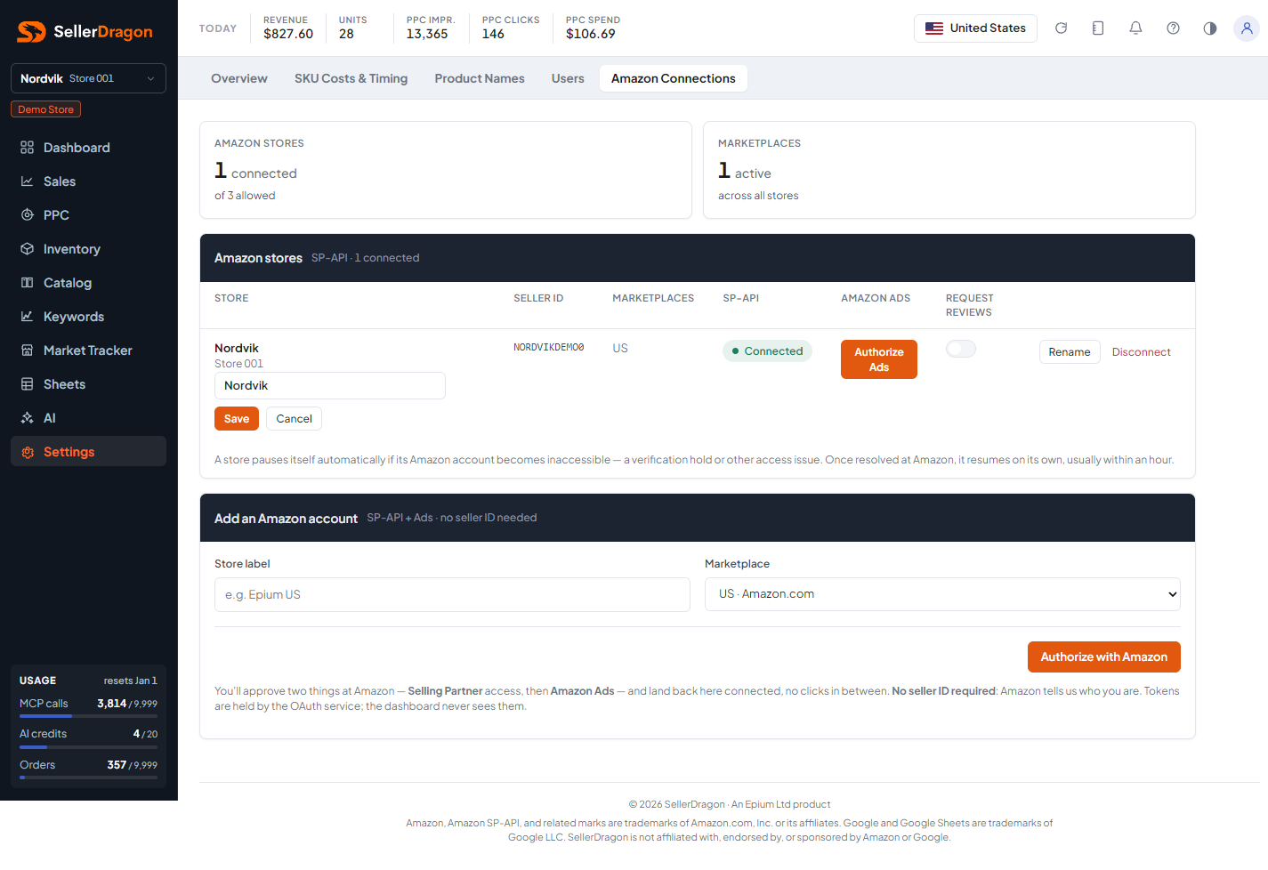Click the PPC spend value $106.69
Viewport: 1268px width, 870px height.
pyautogui.click(x=591, y=34)
